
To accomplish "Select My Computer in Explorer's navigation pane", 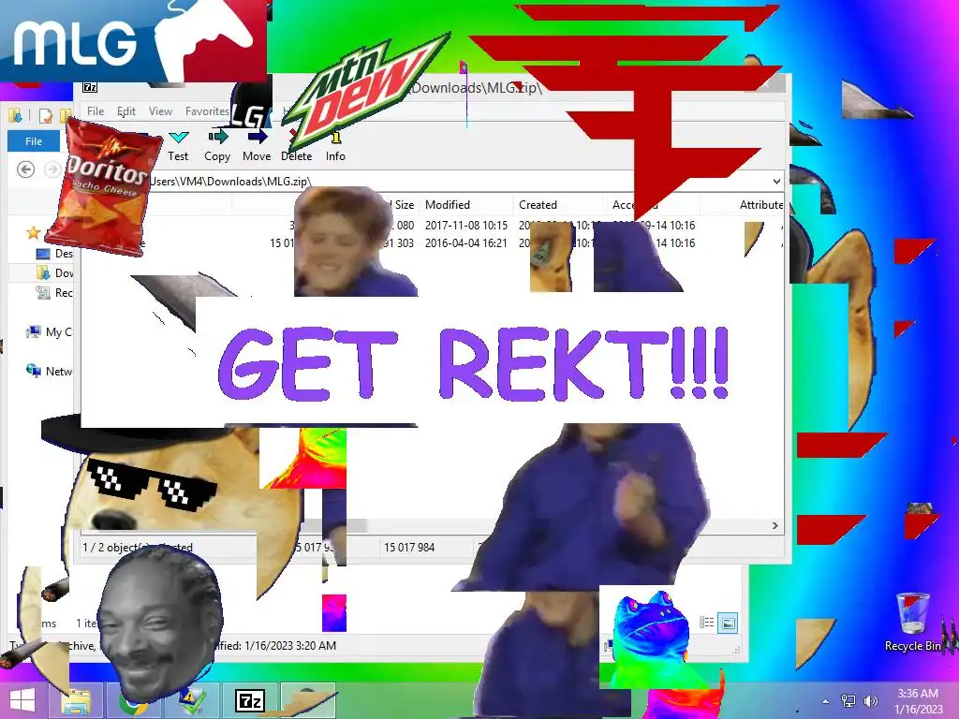I will pyautogui.click(x=50, y=332).
